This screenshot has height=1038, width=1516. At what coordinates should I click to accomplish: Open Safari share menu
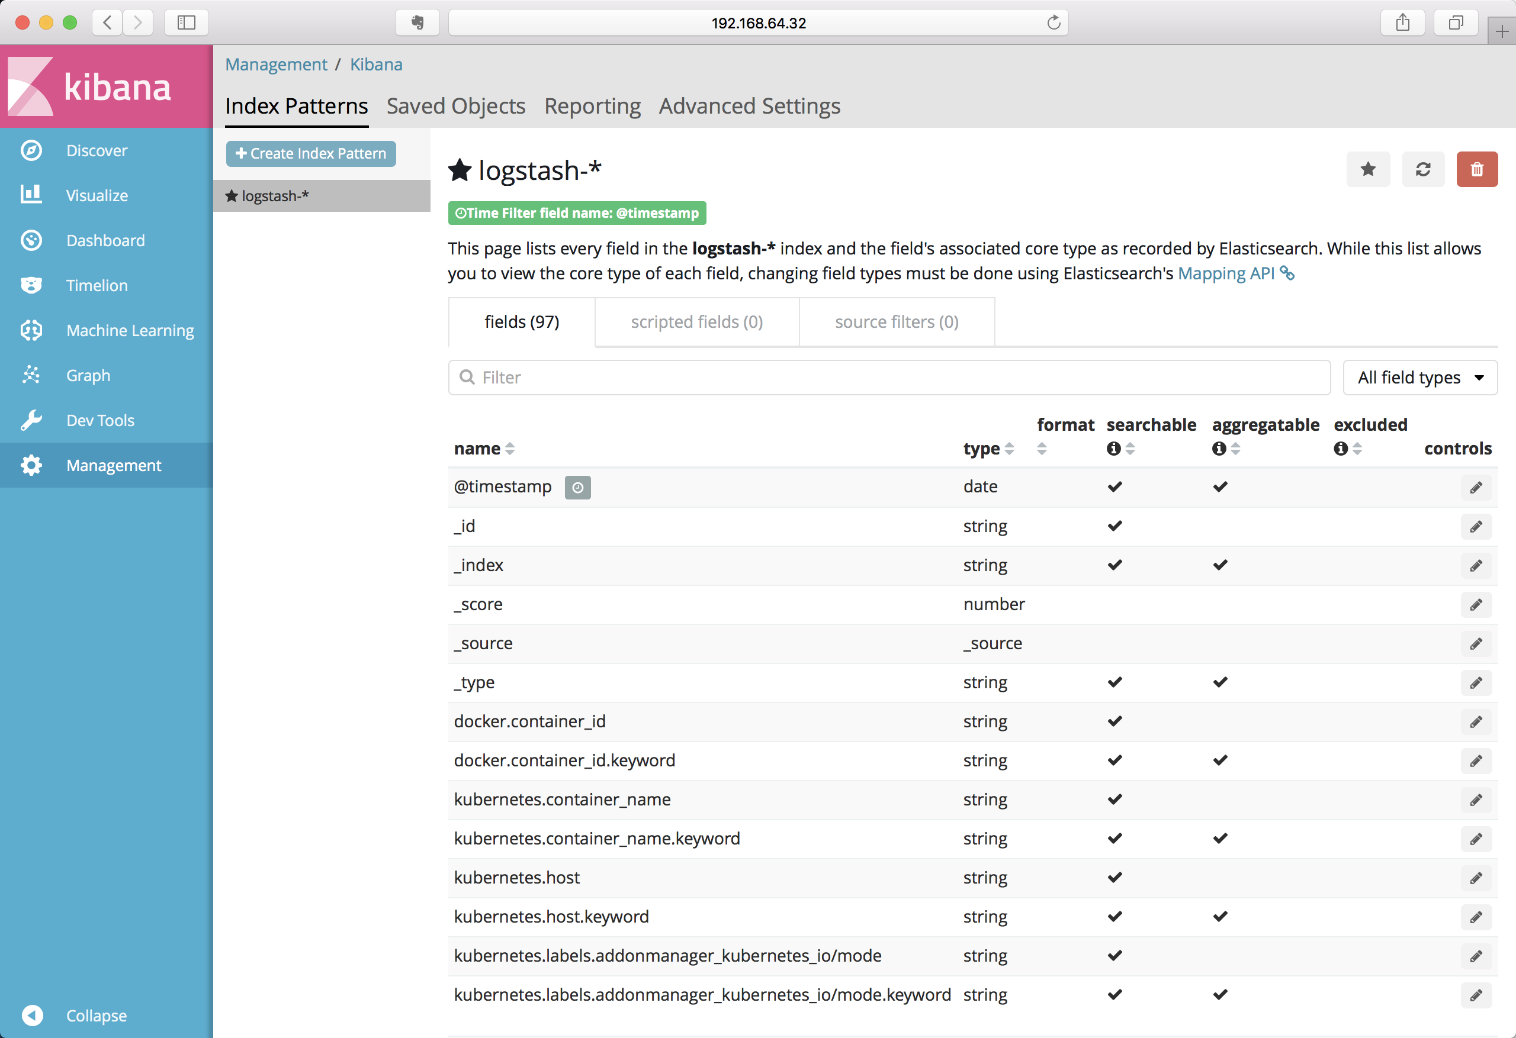pyautogui.click(x=1402, y=23)
